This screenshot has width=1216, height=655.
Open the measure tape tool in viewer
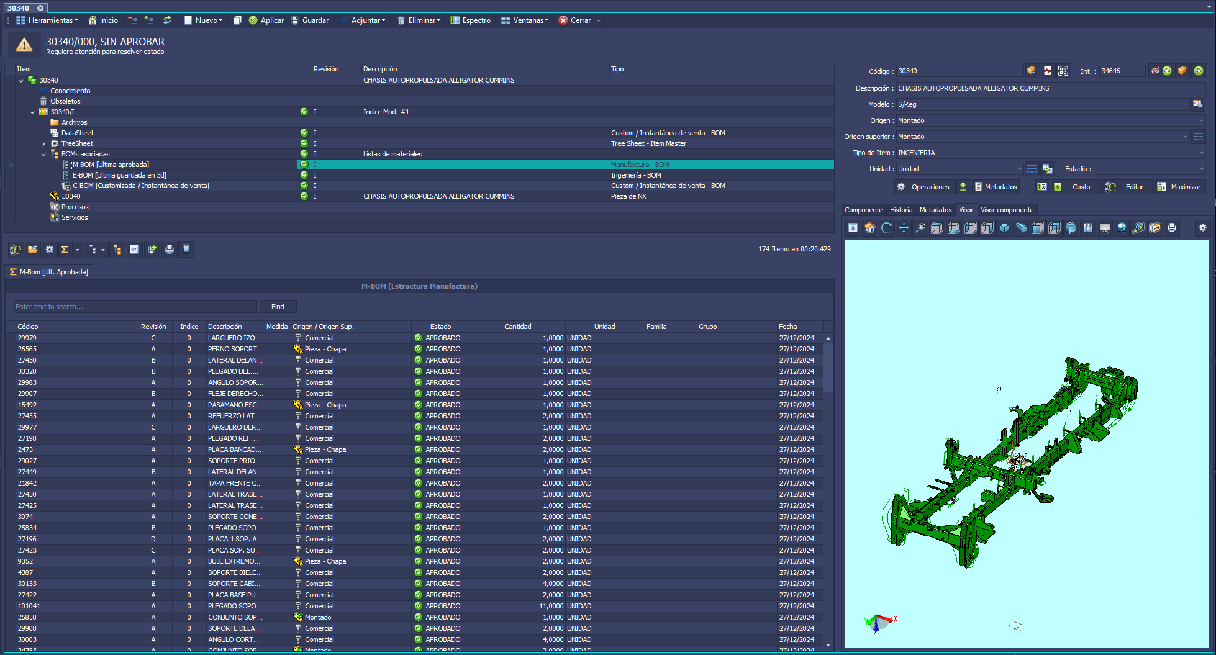pyautogui.click(x=1138, y=228)
